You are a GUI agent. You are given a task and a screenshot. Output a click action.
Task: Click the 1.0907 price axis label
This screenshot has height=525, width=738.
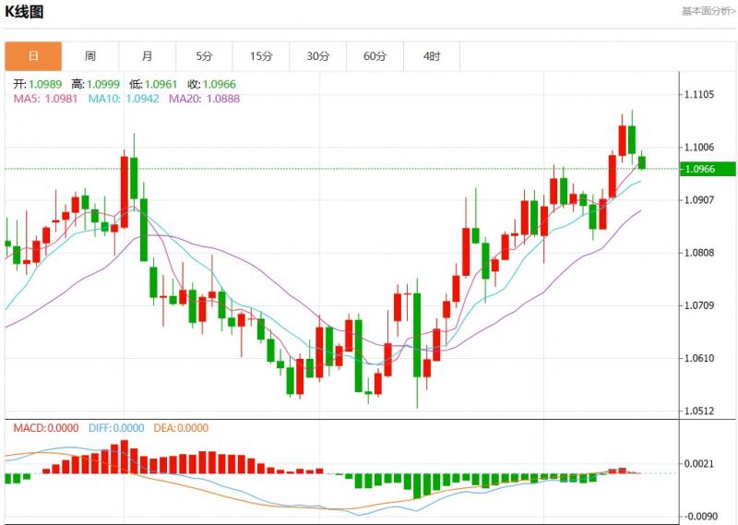coord(699,200)
